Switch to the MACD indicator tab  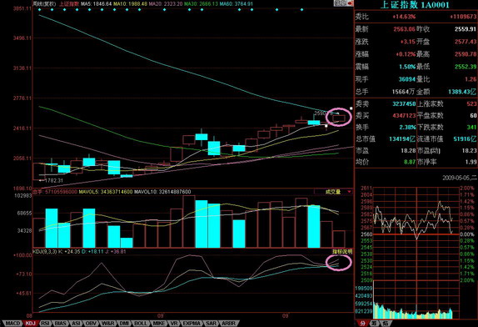pyautogui.click(x=13, y=323)
